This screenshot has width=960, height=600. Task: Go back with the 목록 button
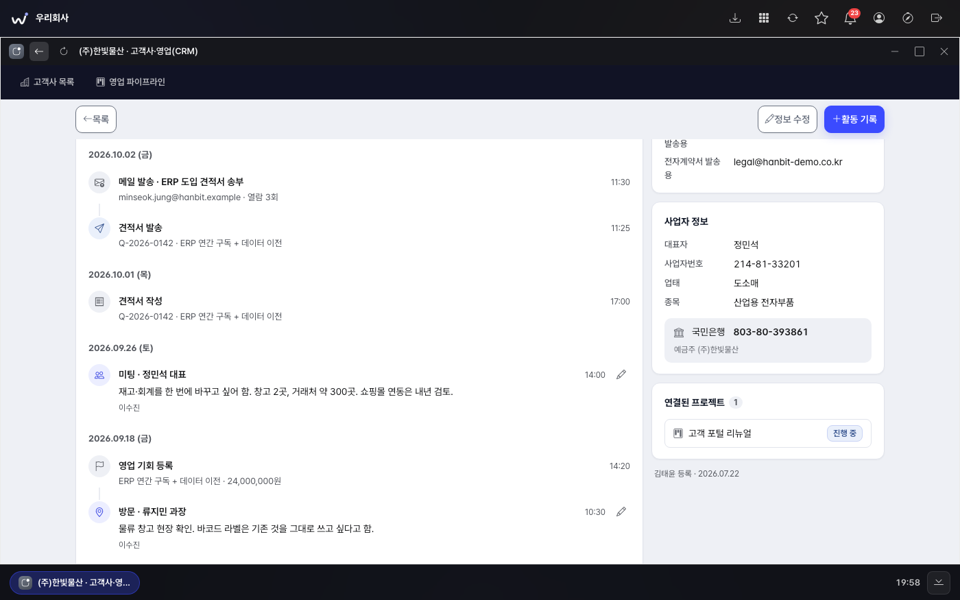[x=96, y=119]
